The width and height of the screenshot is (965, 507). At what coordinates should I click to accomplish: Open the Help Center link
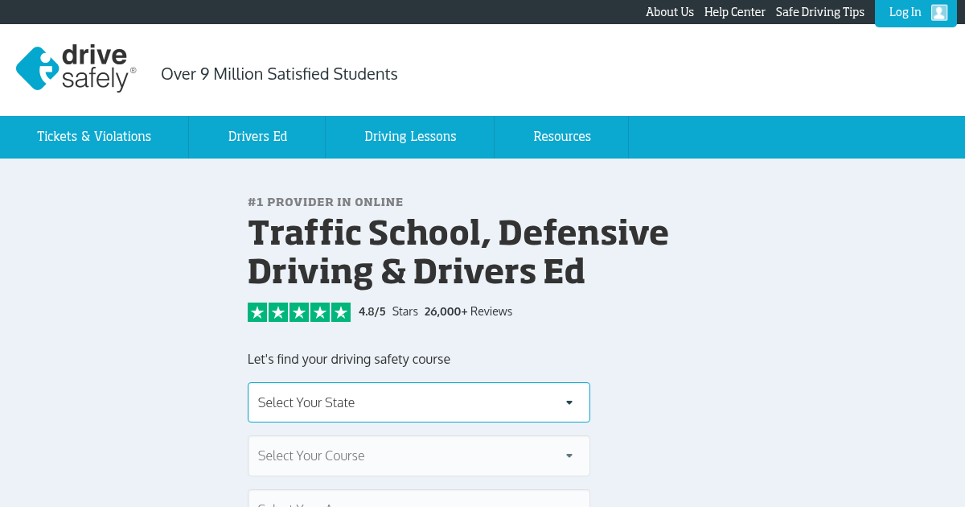coord(735,12)
